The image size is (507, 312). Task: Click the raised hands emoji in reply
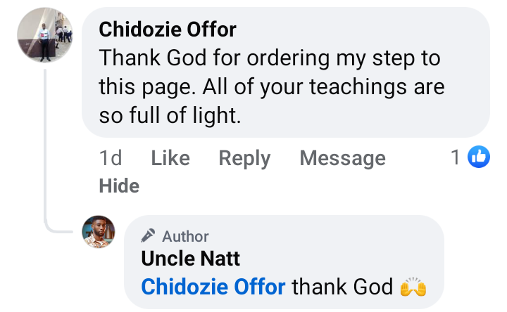(413, 287)
